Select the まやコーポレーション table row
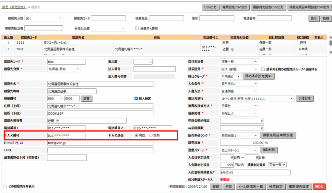The height and width of the screenshot is (193, 332). (55, 43)
